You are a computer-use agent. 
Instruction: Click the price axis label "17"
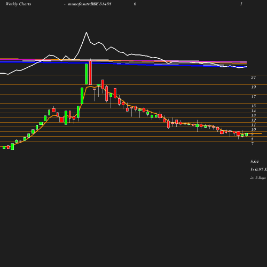(x=254, y=97)
